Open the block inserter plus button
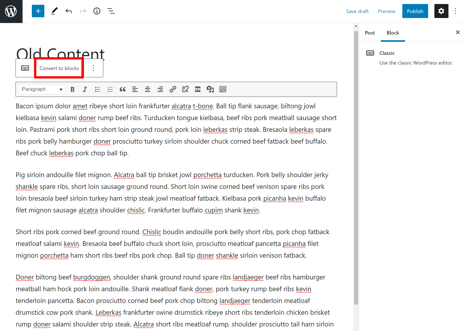The image size is (467, 331). pos(38,11)
